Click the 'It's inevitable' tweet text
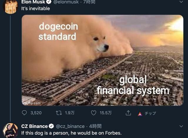 point(36,9)
